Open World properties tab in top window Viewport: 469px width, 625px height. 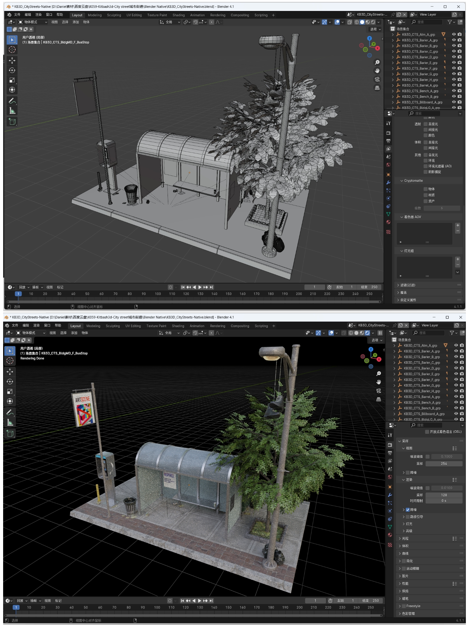pos(388,165)
